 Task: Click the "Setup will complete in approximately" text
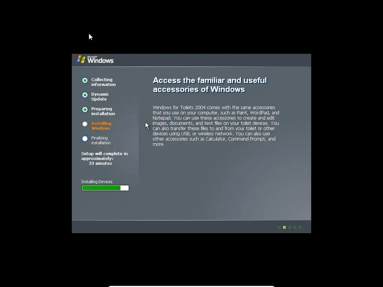105,156
